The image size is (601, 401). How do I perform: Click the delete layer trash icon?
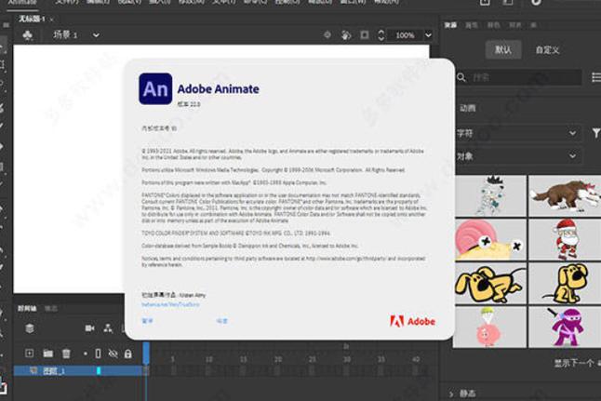[x=66, y=354]
